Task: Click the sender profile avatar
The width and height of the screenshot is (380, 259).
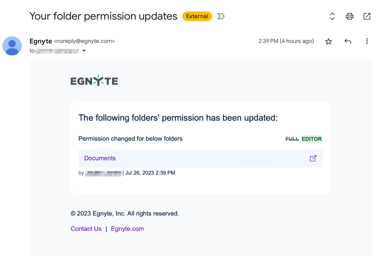Action: pyautogui.click(x=12, y=46)
